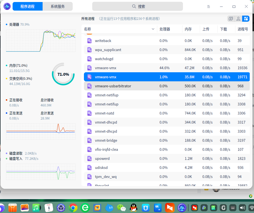Click the 844.0K memory value
The width and height of the screenshot is (254, 213).
(190, 50)
